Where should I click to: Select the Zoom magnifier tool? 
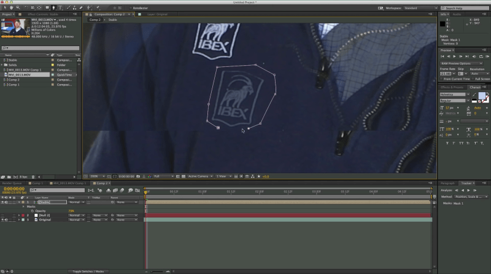[x=18, y=7]
